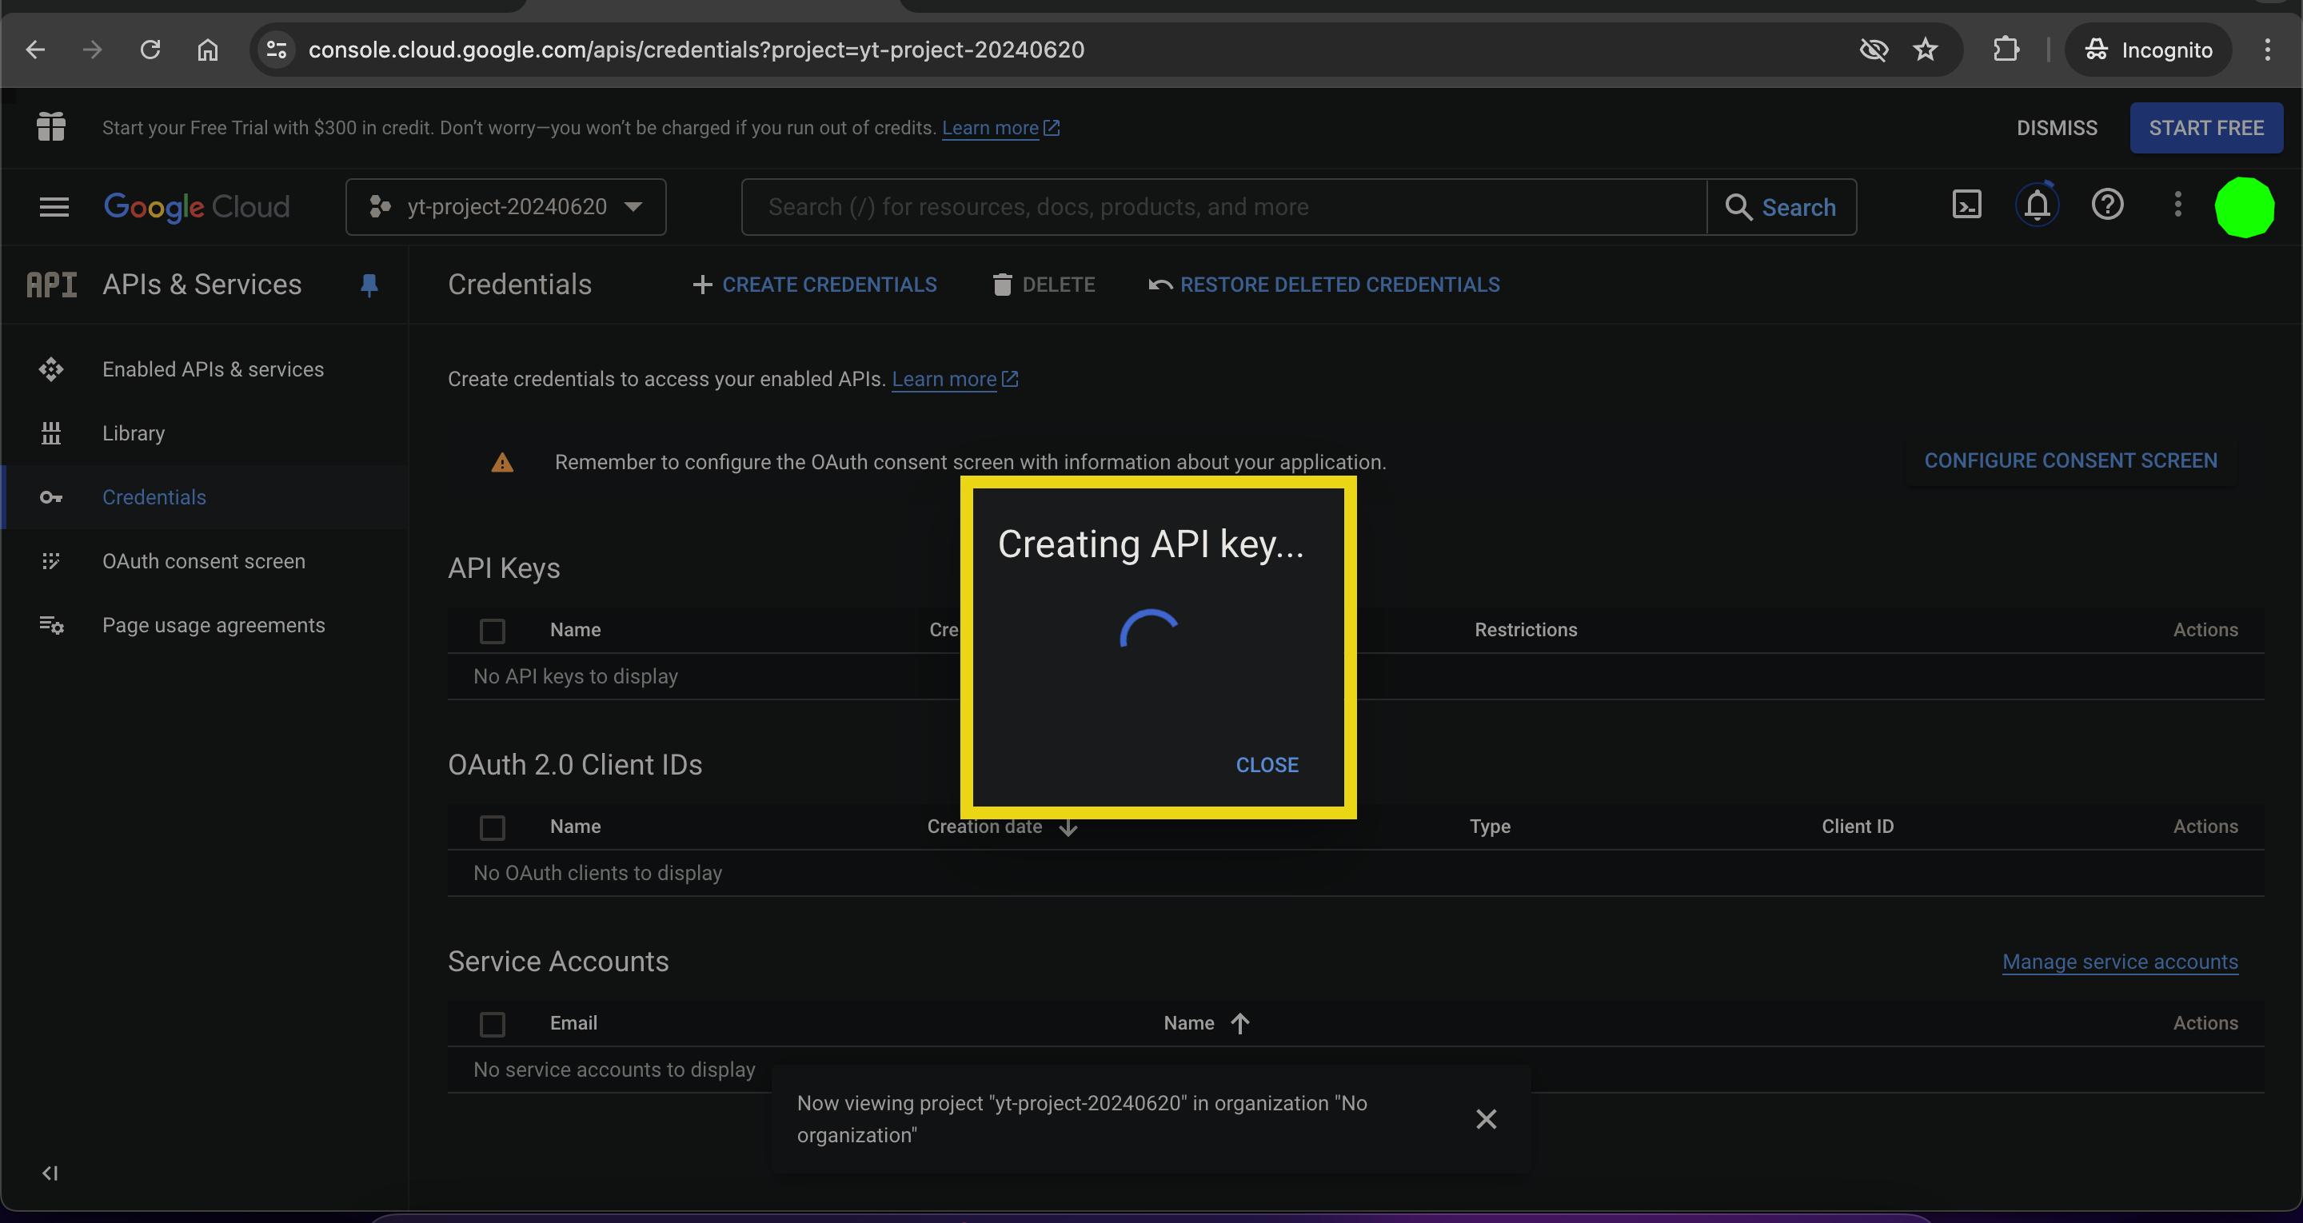Open the browser extensions menu
The image size is (2303, 1223).
click(x=2006, y=50)
